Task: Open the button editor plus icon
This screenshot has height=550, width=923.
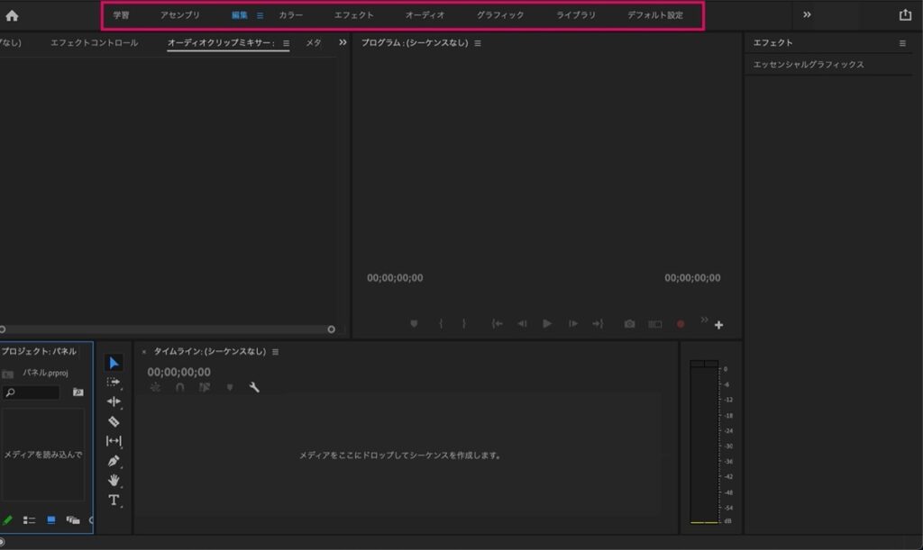Action: [718, 325]
